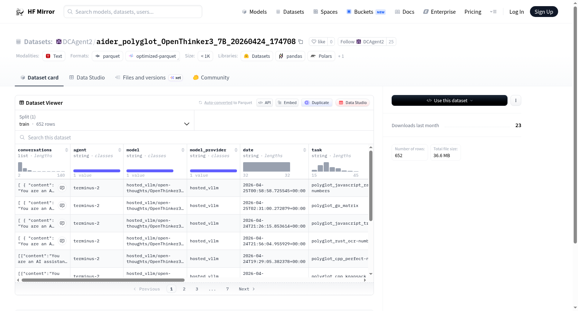Click the API button
The image size is (578, 311).
pos(264,103)
